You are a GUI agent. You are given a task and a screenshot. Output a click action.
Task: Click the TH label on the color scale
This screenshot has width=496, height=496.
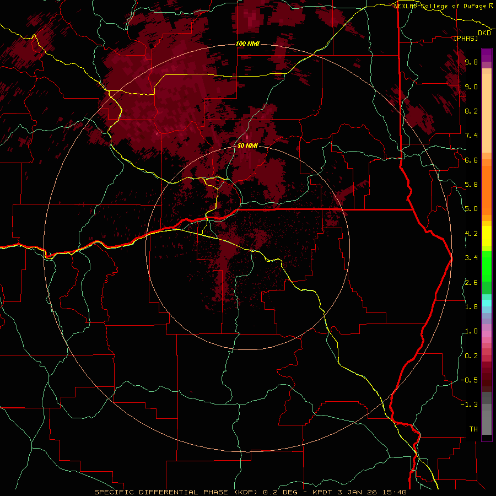(473, 429)
